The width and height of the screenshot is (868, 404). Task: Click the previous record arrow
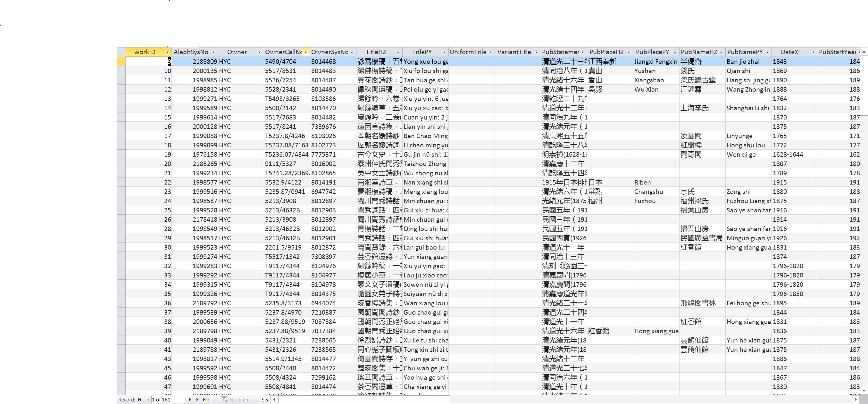click(x=147, y=400)
